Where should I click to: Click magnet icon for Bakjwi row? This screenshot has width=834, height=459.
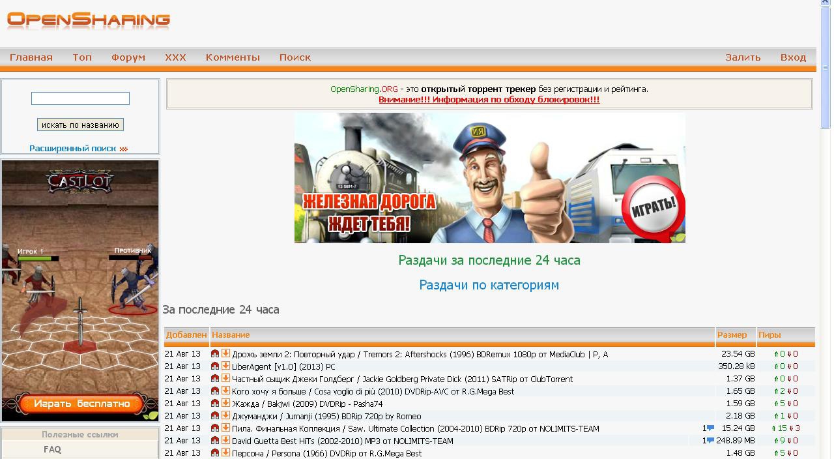215,403
